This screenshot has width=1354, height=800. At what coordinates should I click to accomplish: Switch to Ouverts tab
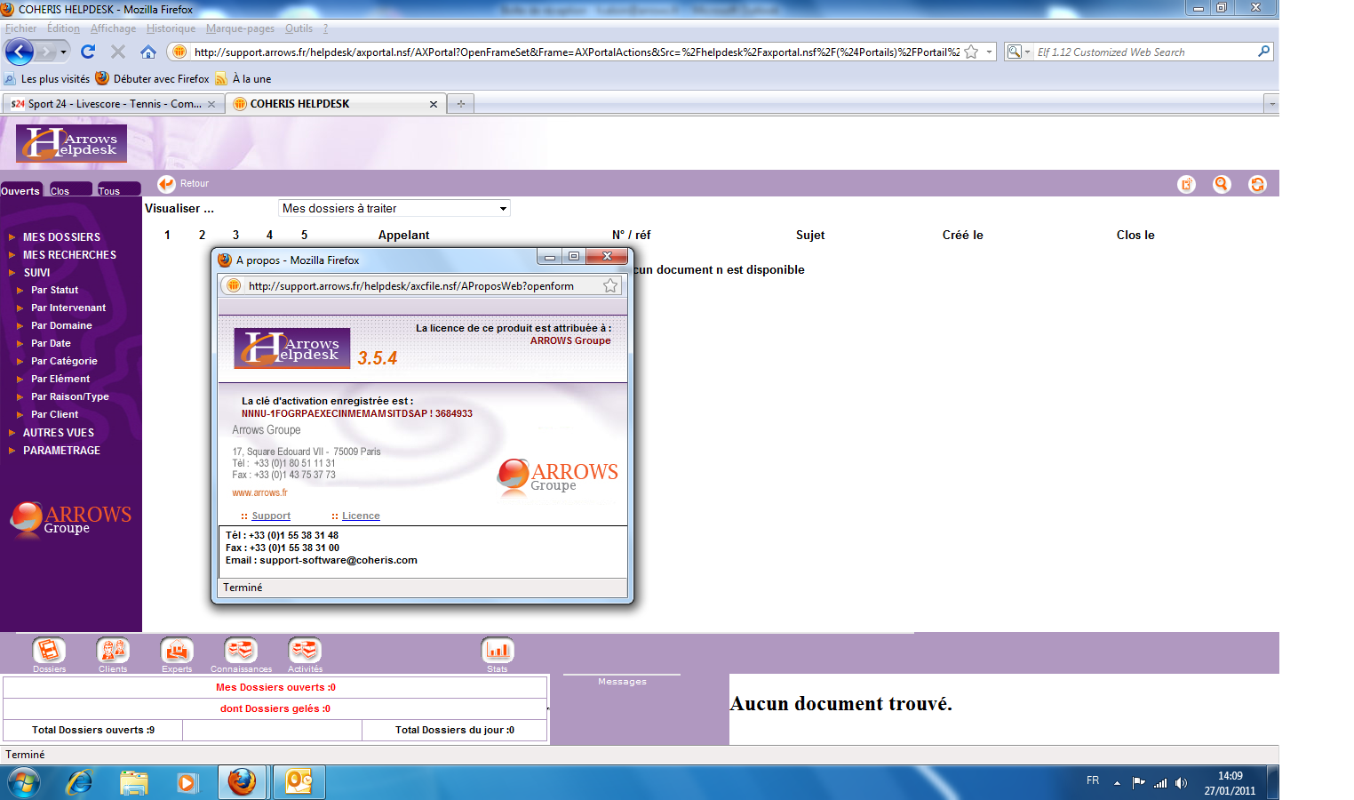20,190
